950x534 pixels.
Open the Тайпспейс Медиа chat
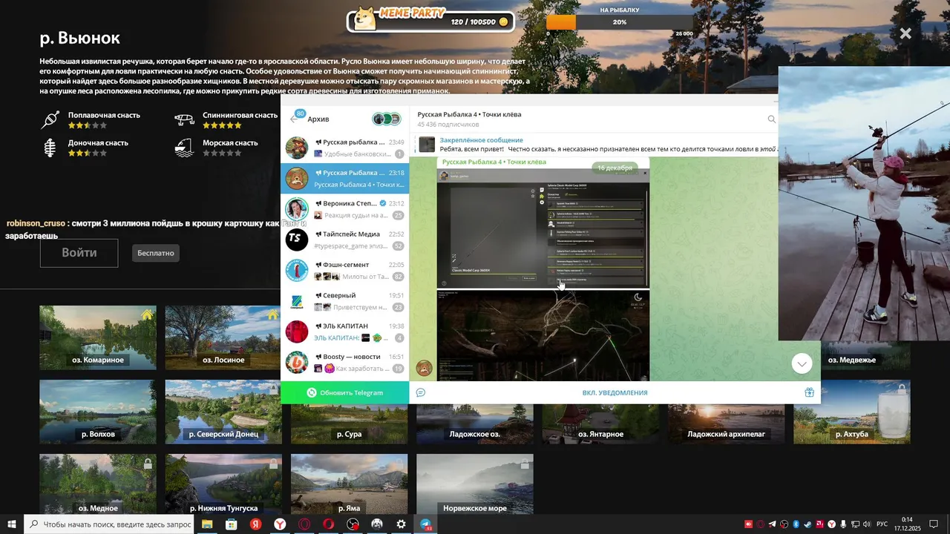344,240
